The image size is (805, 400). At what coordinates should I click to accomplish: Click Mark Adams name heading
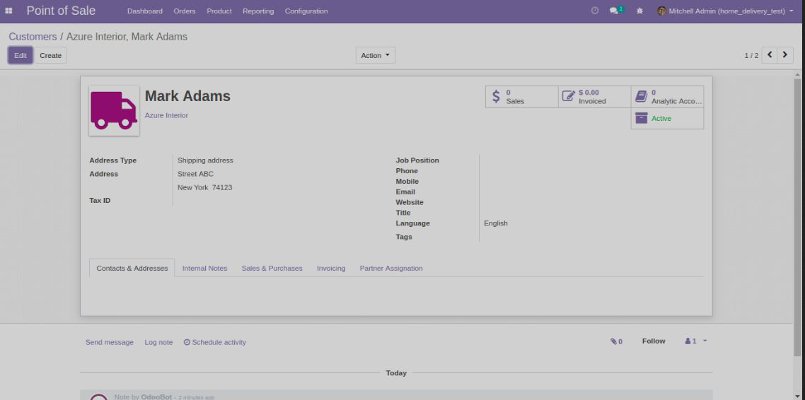click(188, 96)
